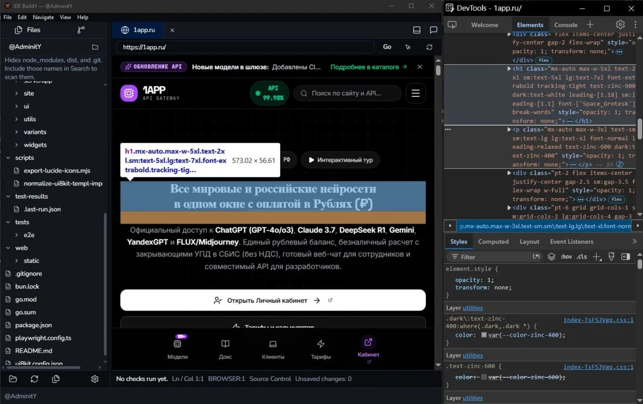Viewport: 643px width, 404px height.
Task: Switch to the Computed styles tab
Action: [493, 242]
